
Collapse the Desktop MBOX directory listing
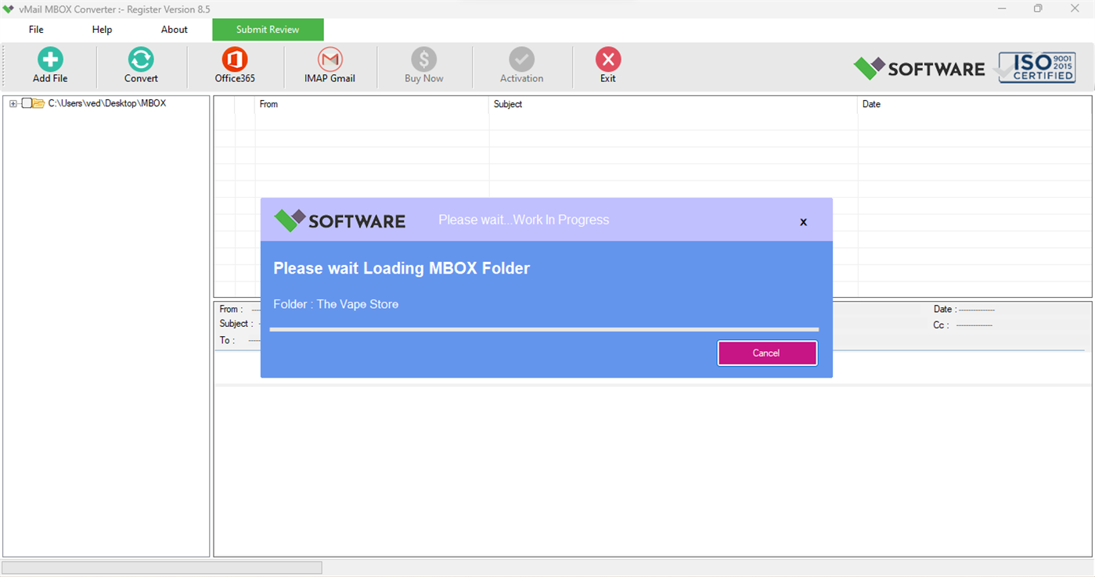13,103
